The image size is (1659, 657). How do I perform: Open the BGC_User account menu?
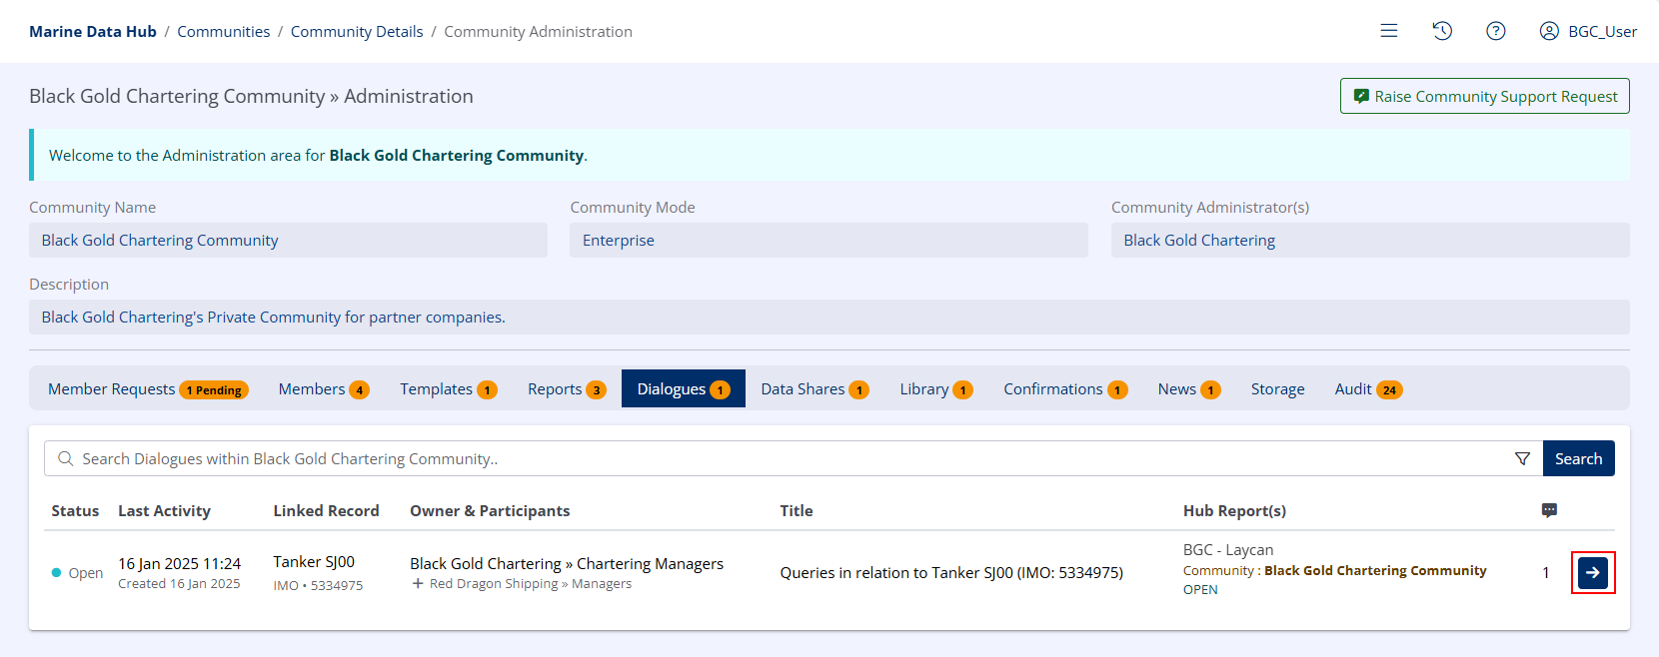point(1588,31)
